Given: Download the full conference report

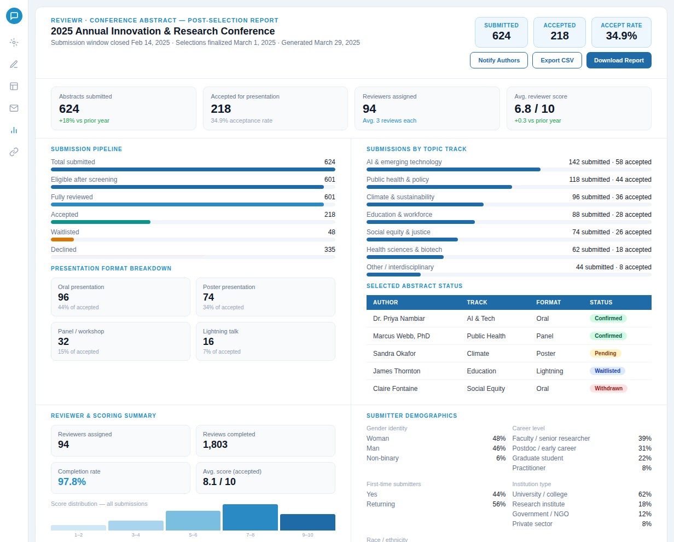Looking at the screenshot, I should tap(619, 60).
